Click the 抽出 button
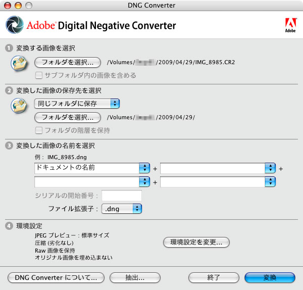Screen dimensions: 303x290 click(135, 278)
